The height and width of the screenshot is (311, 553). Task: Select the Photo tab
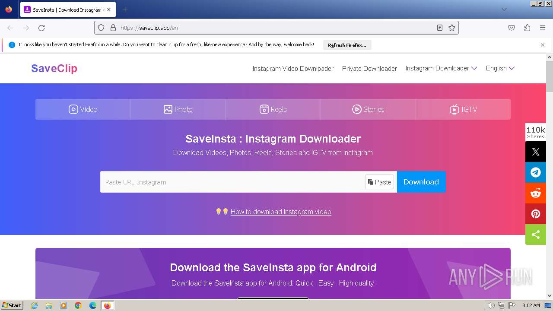[178, 109]
